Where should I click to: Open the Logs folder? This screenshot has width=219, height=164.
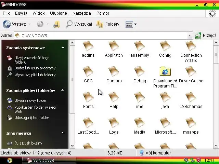click(x=114, y=126)
